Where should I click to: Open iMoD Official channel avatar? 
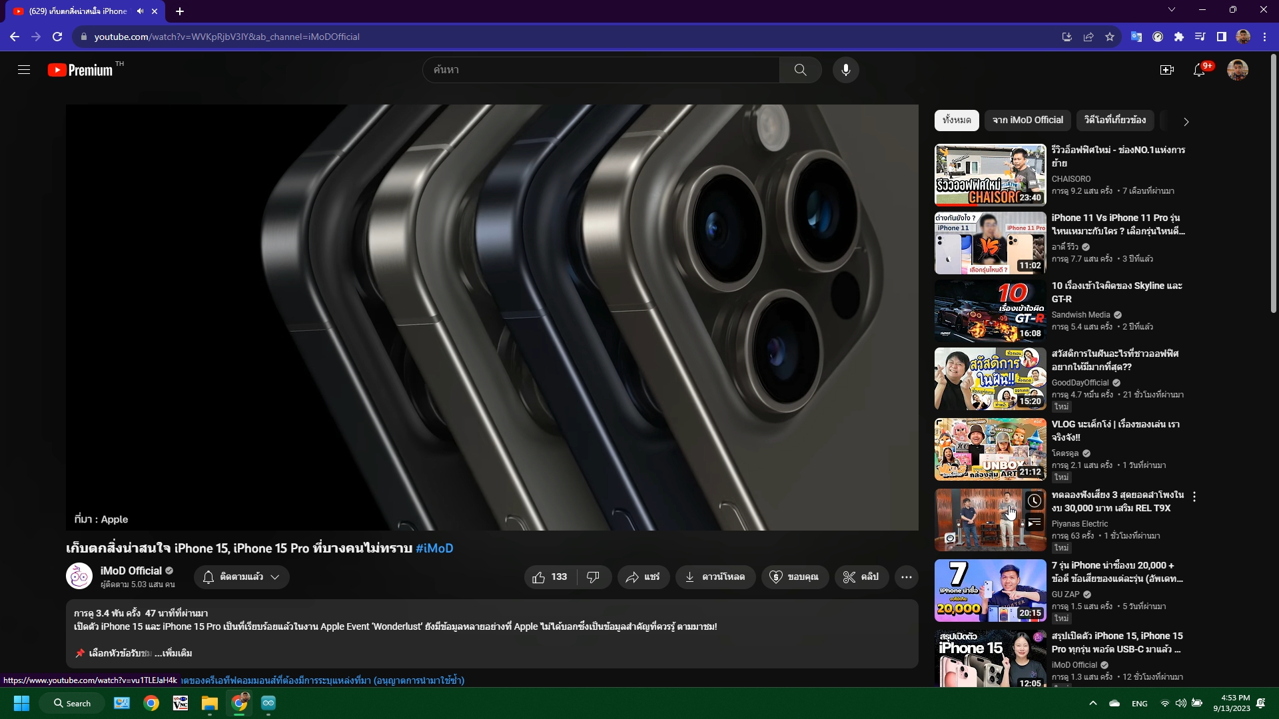[79, 577]
